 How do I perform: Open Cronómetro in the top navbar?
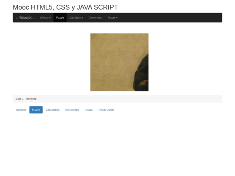point(95,18)
